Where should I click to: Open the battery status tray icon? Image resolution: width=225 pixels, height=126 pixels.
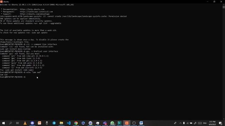tap(191, 123)
